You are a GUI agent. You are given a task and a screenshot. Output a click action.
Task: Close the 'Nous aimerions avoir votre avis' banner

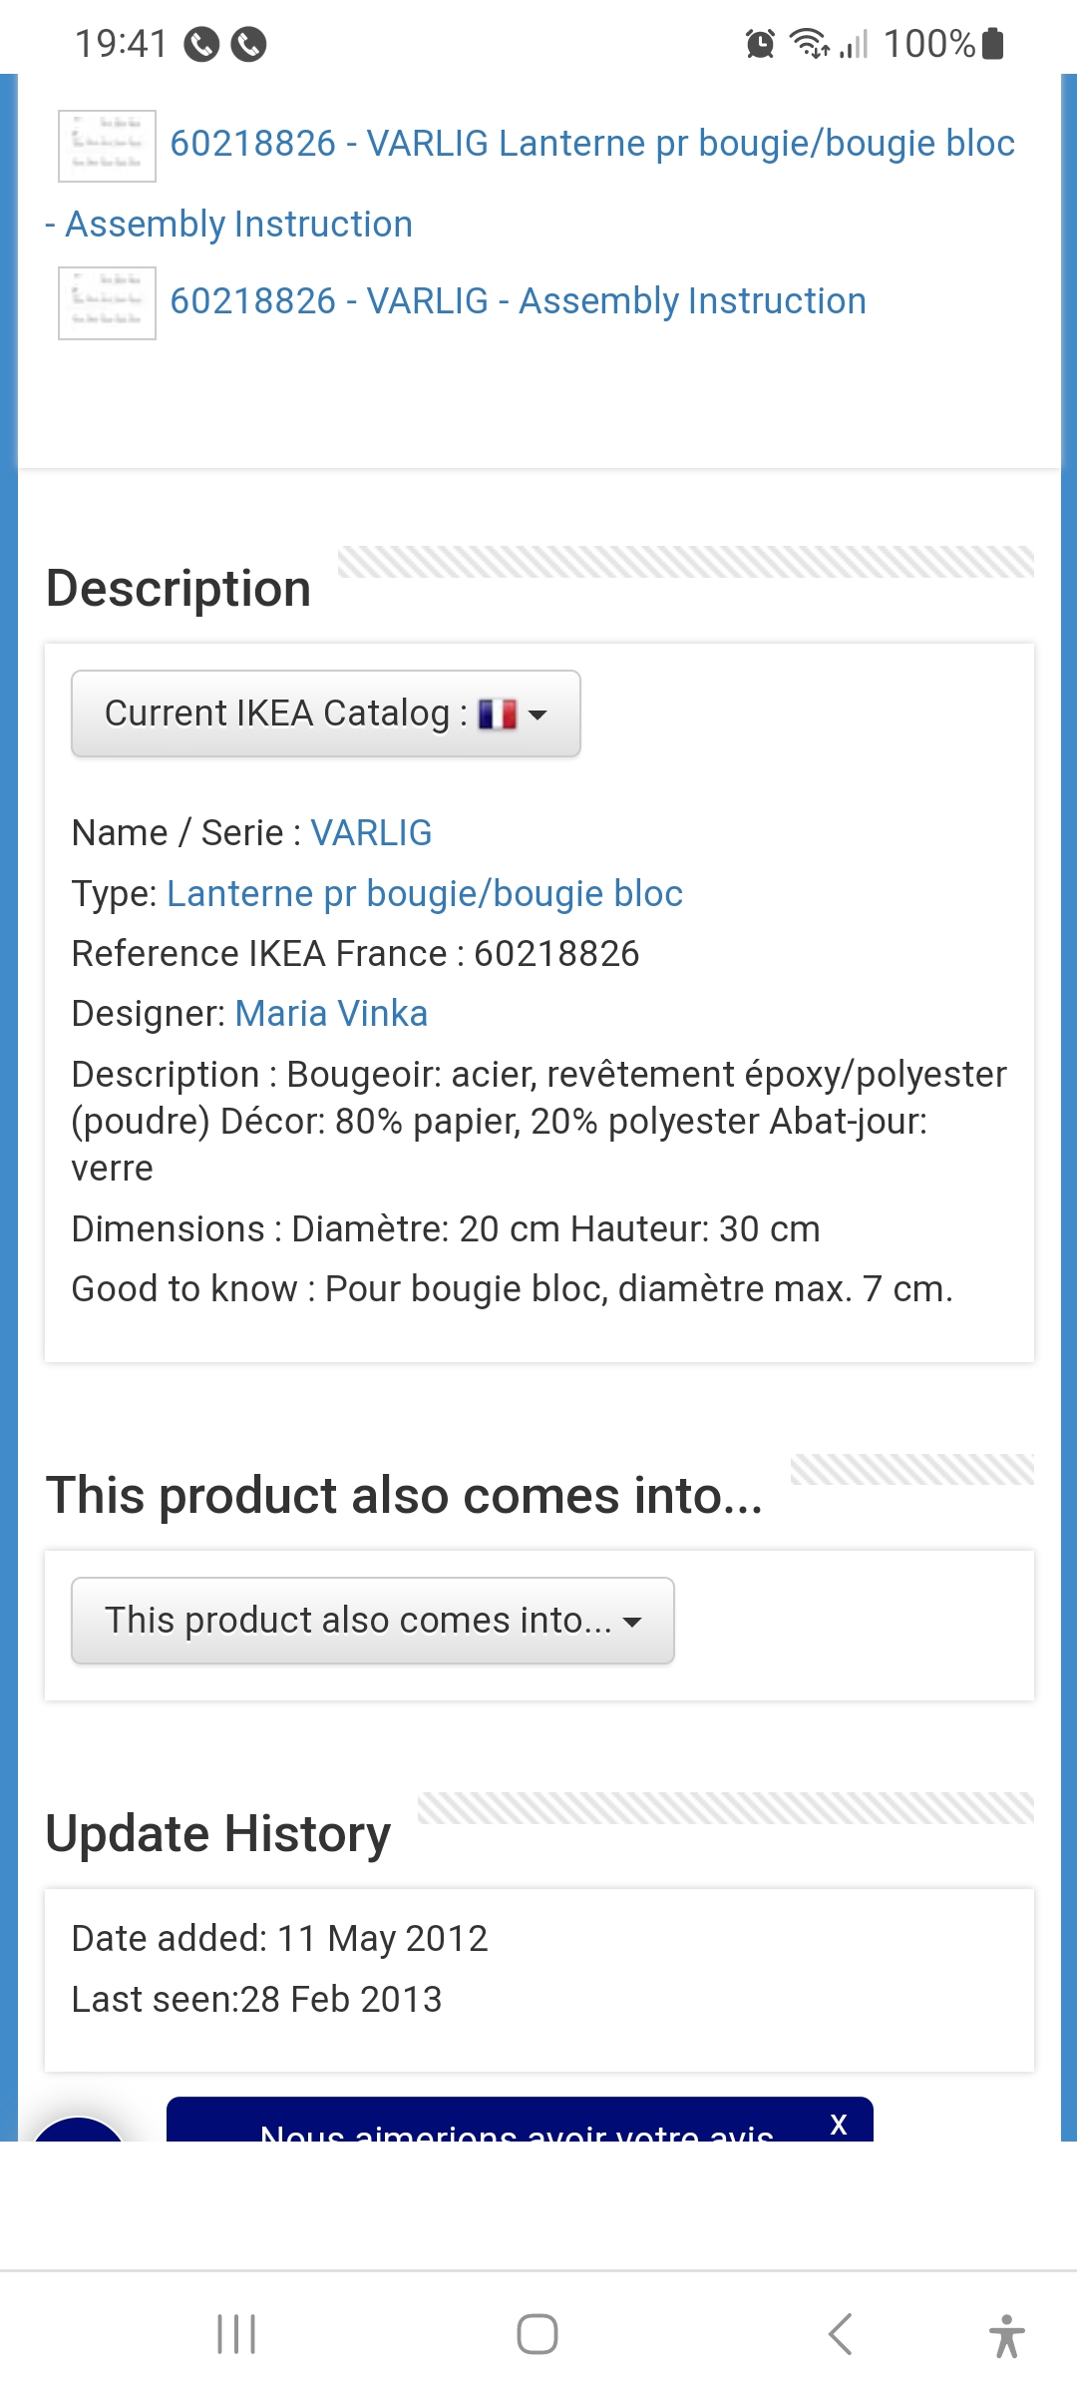click(839, 2124)
